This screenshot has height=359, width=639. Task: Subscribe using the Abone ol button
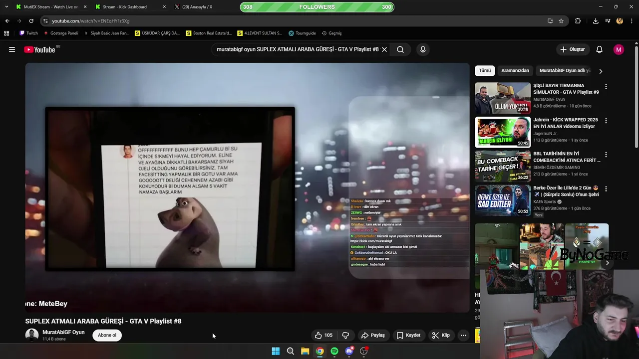click(107, 335)
